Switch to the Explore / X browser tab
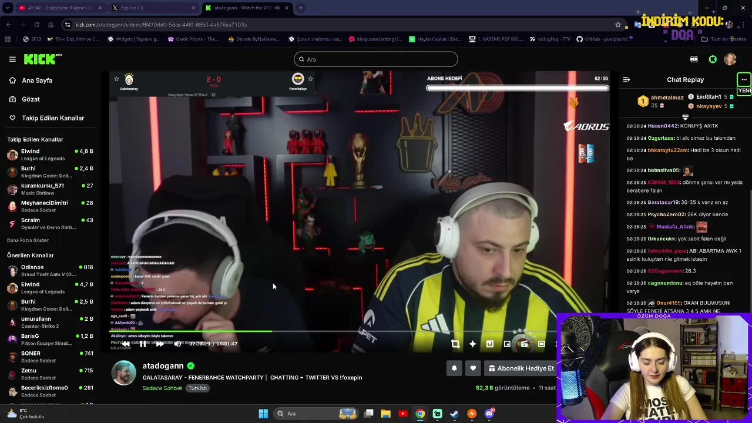This screenshot has width=752, height=423. point(154,8)
